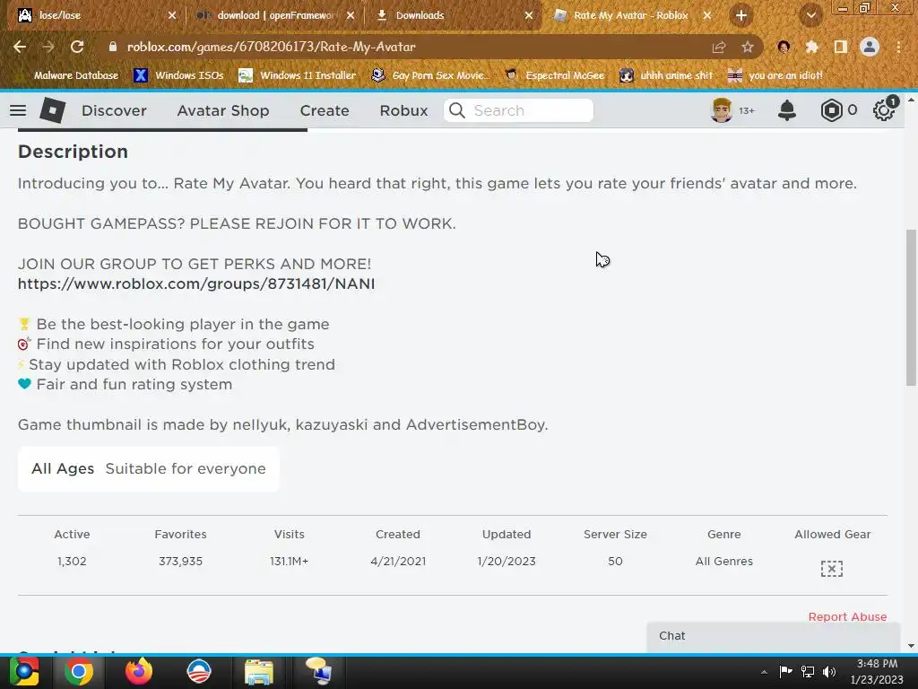This screenshot has width=918, height=689.
Task: Click the magnifier search icon
Action: tap(456, 110)
